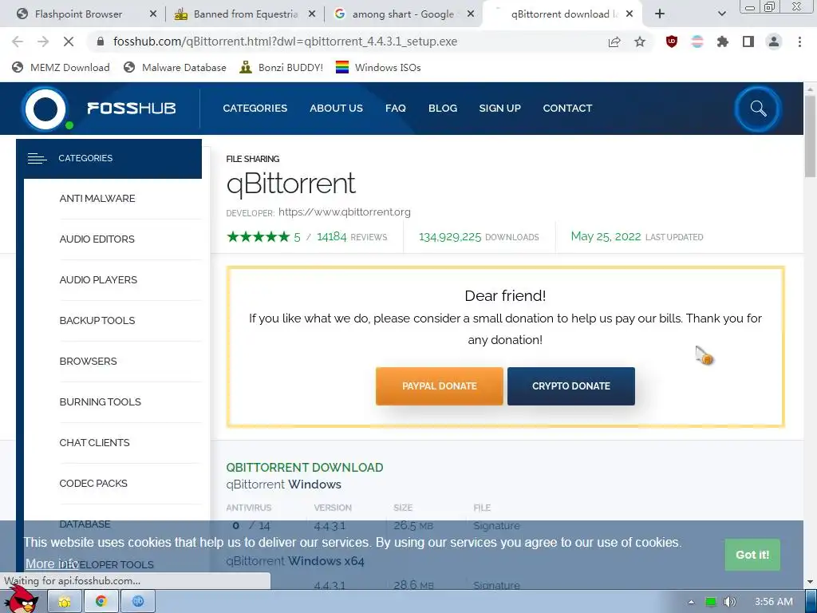The image size is (817, 613).
Task: Open BLOG in the navigation bar
Action: pyautogui.click(x=443, y=109)
